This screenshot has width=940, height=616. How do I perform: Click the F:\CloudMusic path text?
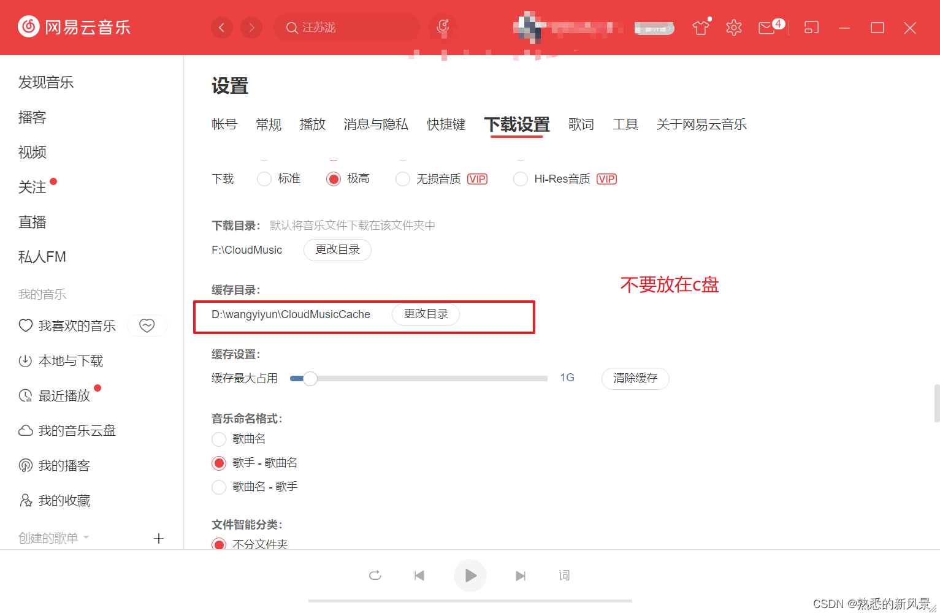(247, 250)
